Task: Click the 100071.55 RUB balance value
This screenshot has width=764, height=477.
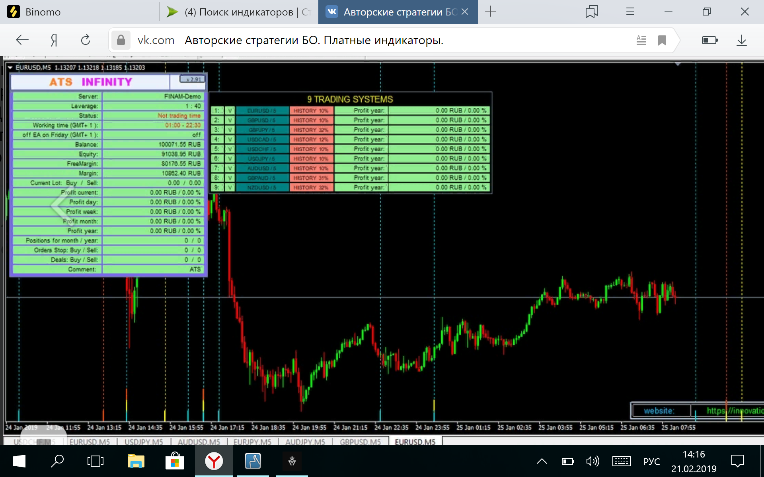Action: (x=179, y=144)
